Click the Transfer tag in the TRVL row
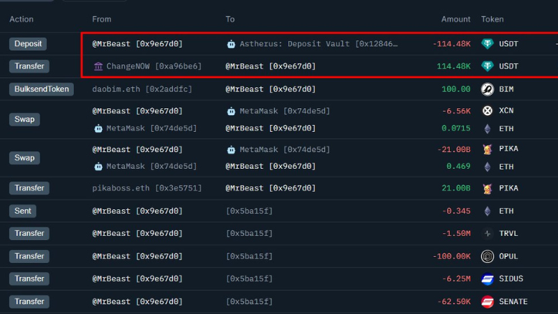558x314 pixels. tap(29, 233)
